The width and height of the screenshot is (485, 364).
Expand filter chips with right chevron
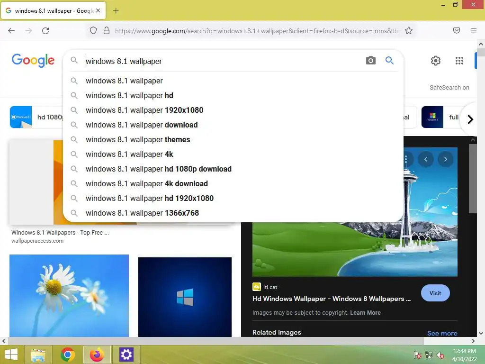coord(470,119)
